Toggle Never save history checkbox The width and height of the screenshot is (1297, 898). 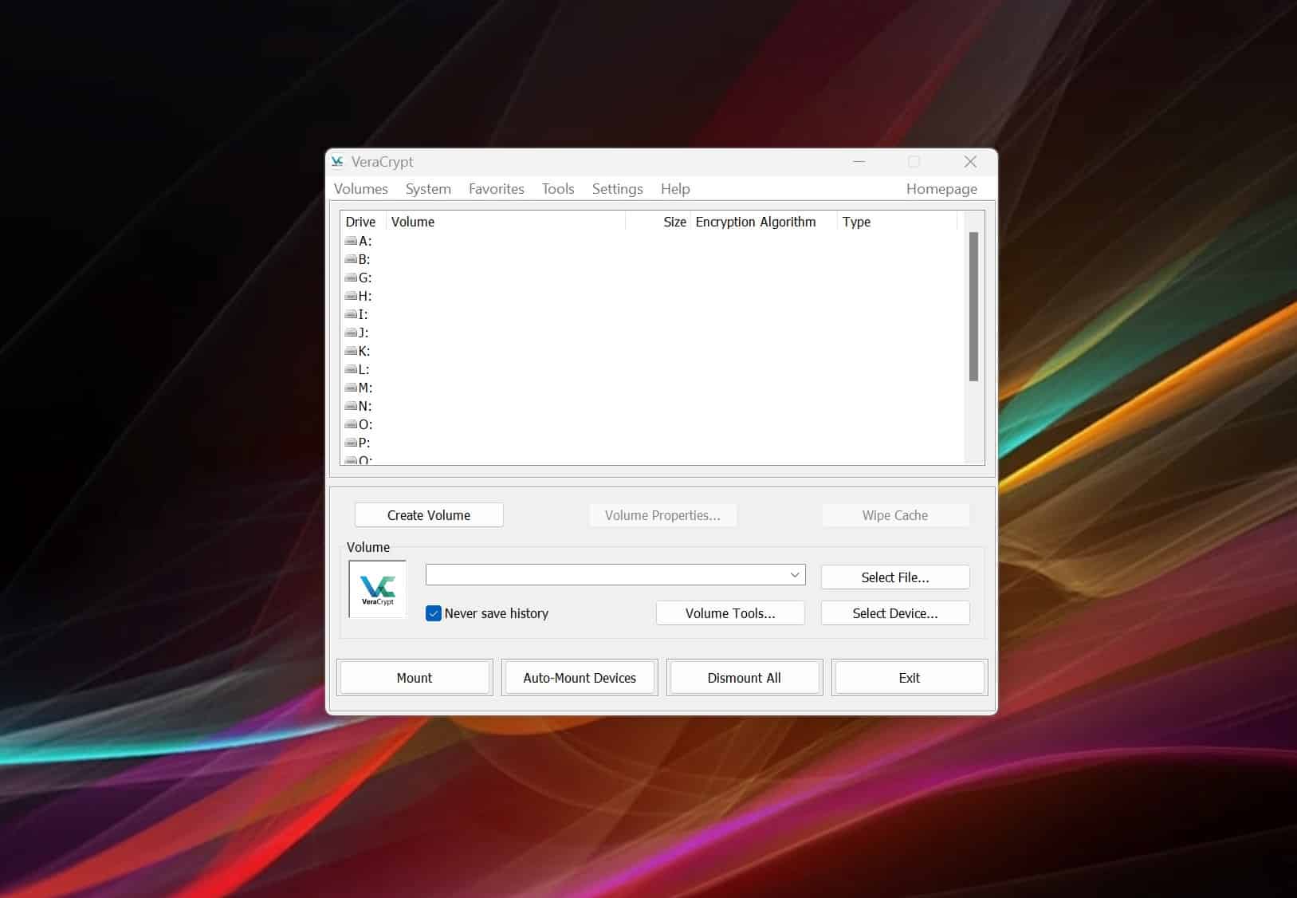point(434,613)
